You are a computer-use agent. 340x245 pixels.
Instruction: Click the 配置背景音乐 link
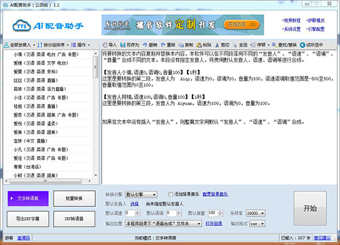pyautogui.click(x=215, y=194)
